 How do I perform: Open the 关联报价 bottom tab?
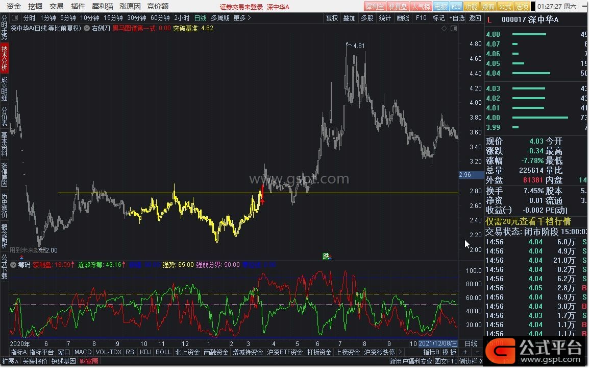[x=35, y=361]
